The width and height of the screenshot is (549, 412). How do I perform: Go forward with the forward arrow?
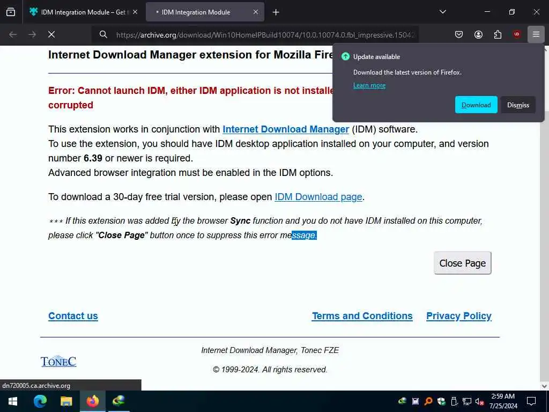tap(32, 34)
